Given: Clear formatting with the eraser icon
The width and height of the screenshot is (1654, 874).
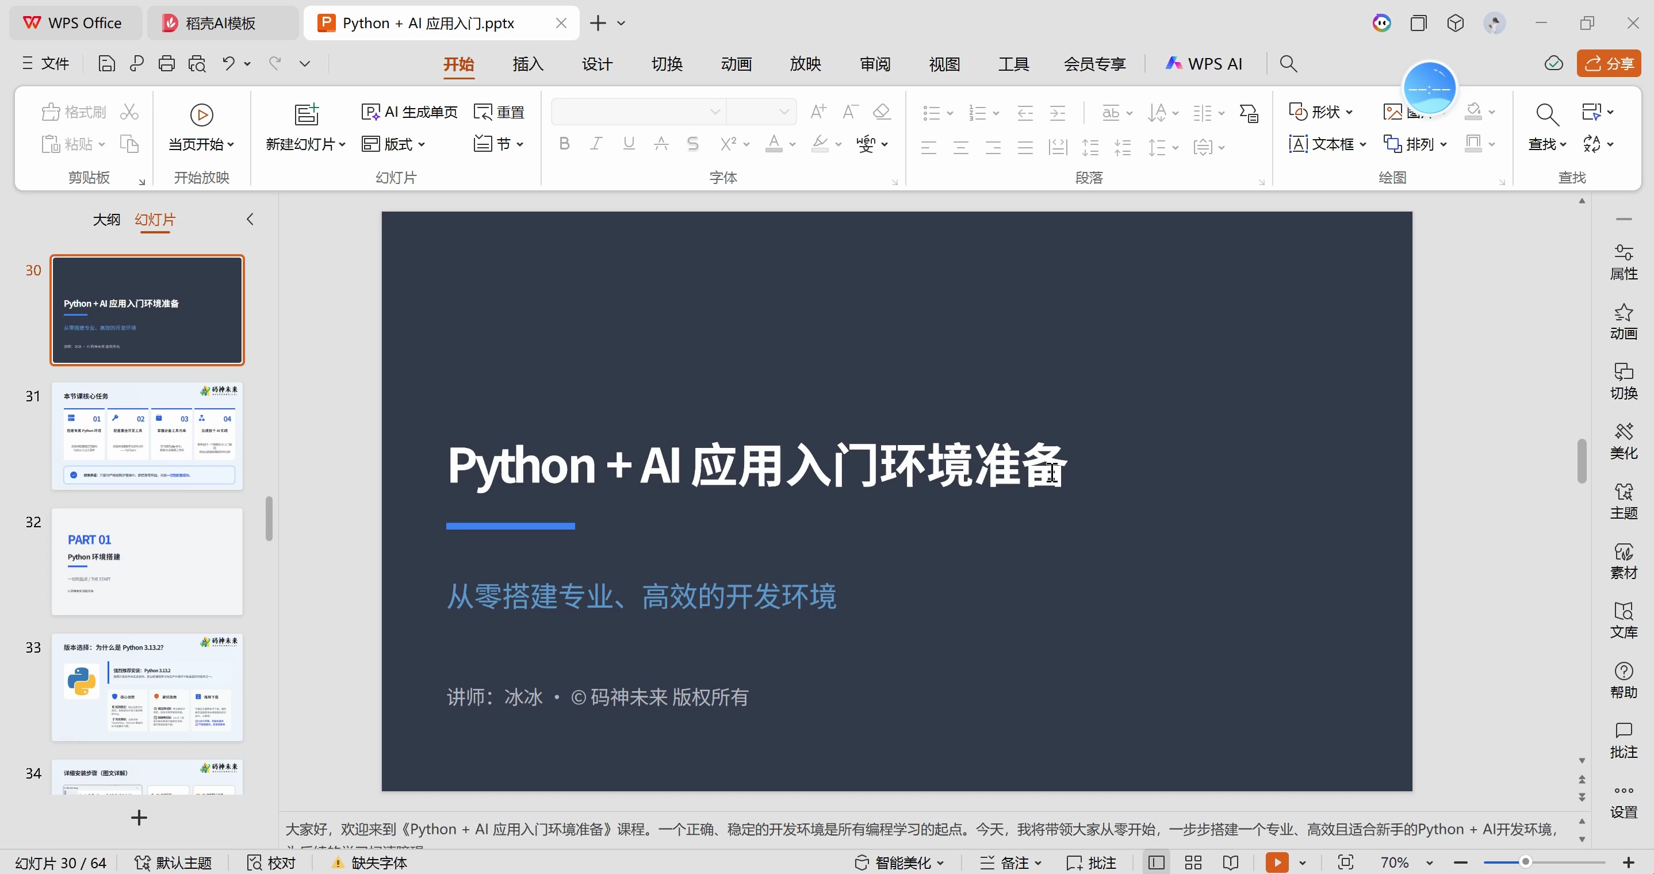Looking at the screenshot, I should tap(882, 112).
